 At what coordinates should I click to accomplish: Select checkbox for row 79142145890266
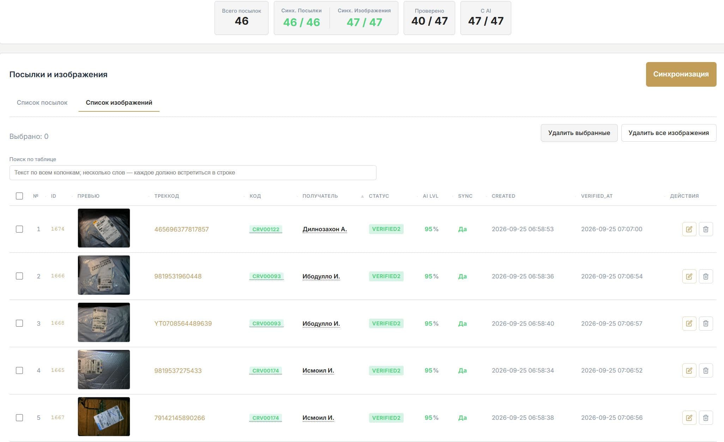click(x=19, y=418)
